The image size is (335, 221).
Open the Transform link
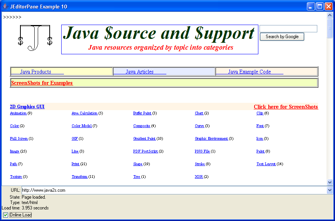tap(79, 177)
